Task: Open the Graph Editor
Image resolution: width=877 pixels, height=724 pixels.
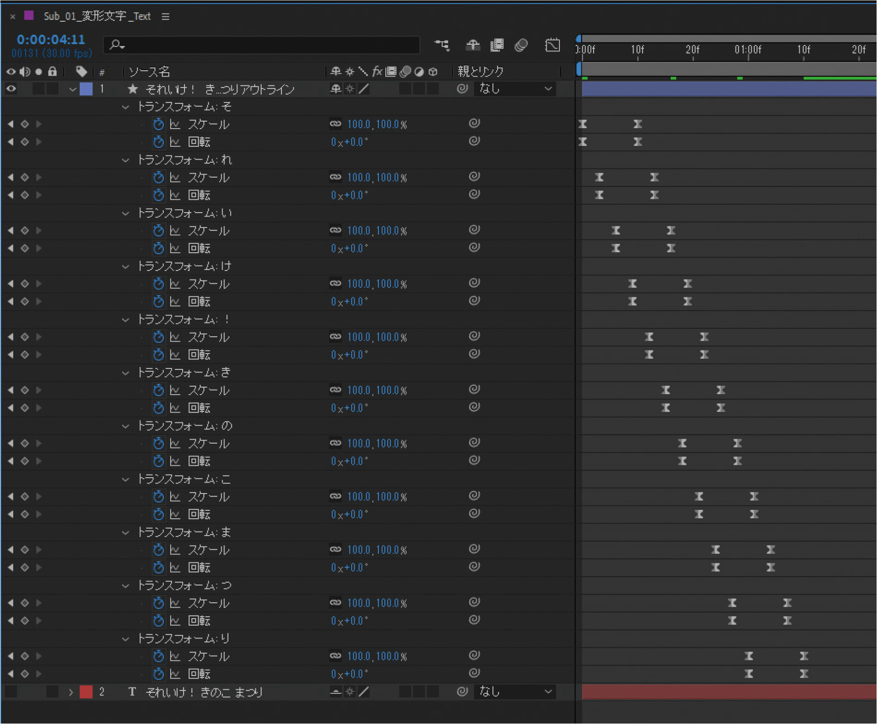Action: coord(552,45)
